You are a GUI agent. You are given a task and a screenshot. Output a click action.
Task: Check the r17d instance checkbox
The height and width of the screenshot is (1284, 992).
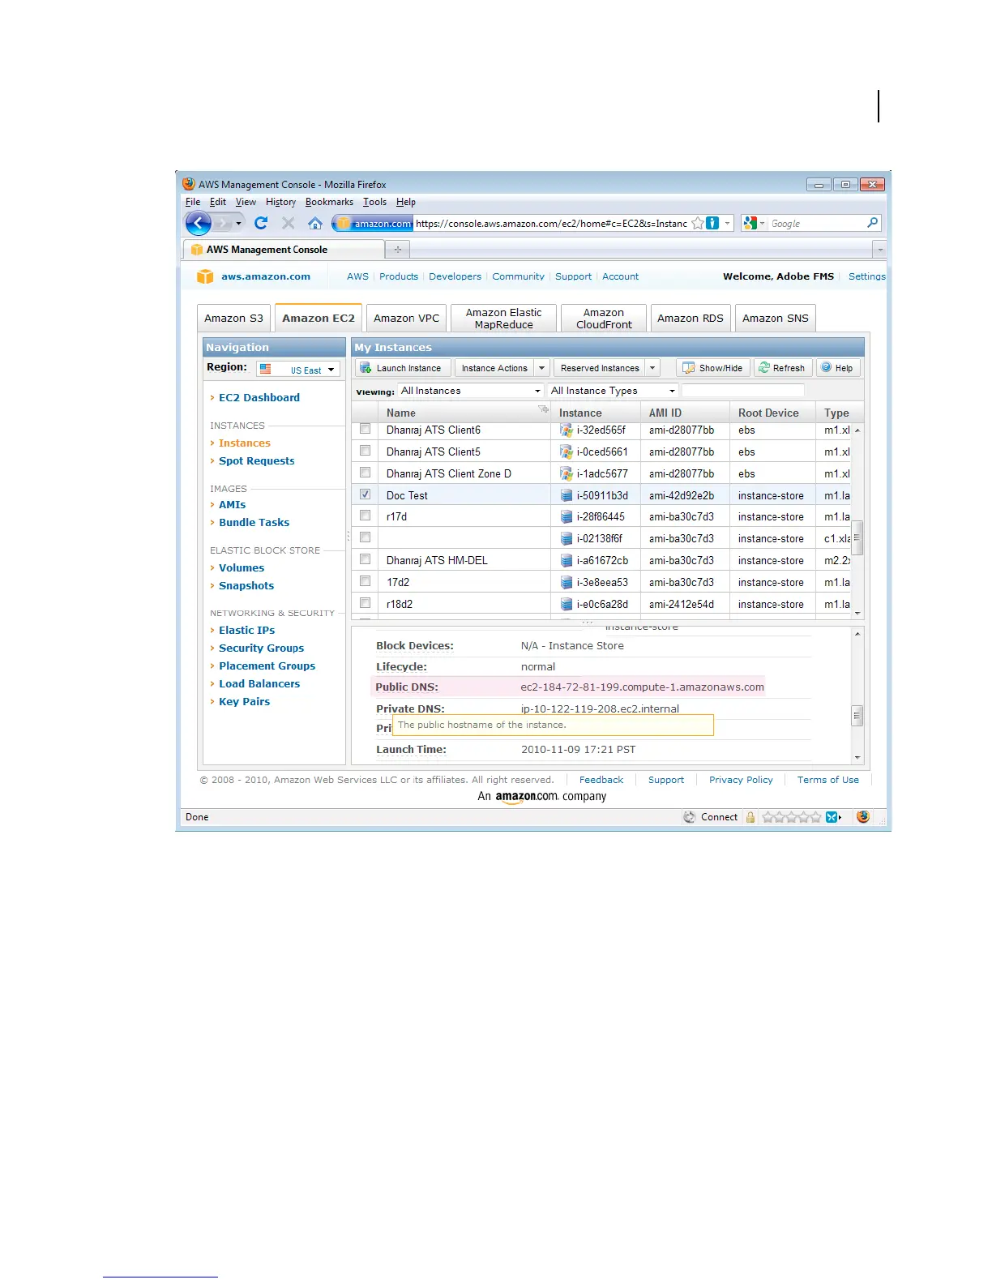(365, 516)
